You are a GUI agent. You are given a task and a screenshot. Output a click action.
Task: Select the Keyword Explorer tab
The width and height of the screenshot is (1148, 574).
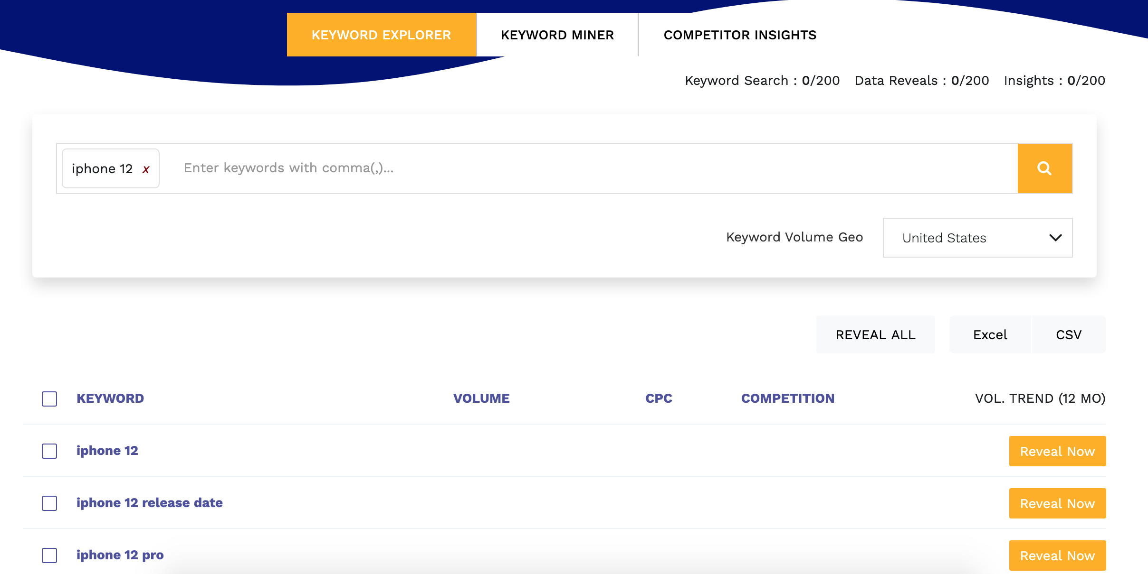[x=381, y=35]
